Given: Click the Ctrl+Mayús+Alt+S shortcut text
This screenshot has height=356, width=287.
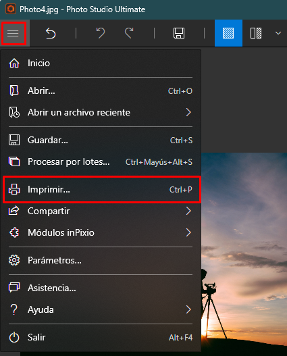Looking at the screenshot, I should [x=159, y=162].
